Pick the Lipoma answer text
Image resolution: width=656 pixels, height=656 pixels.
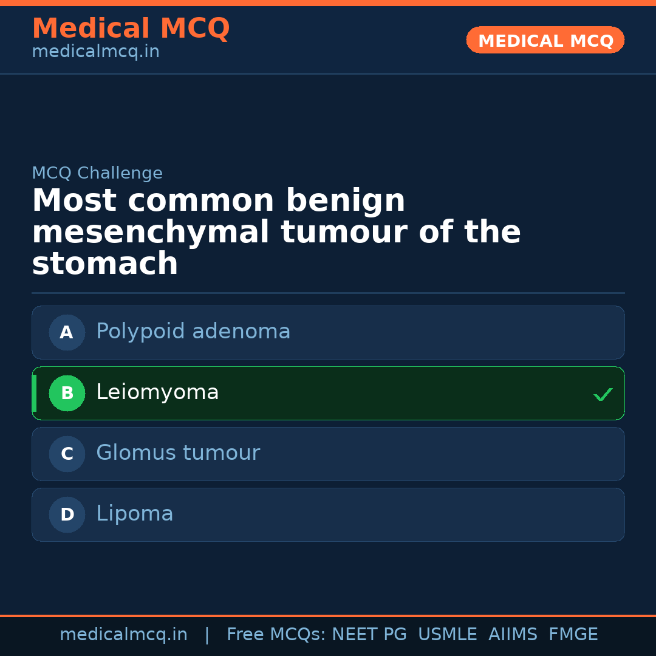135,514
